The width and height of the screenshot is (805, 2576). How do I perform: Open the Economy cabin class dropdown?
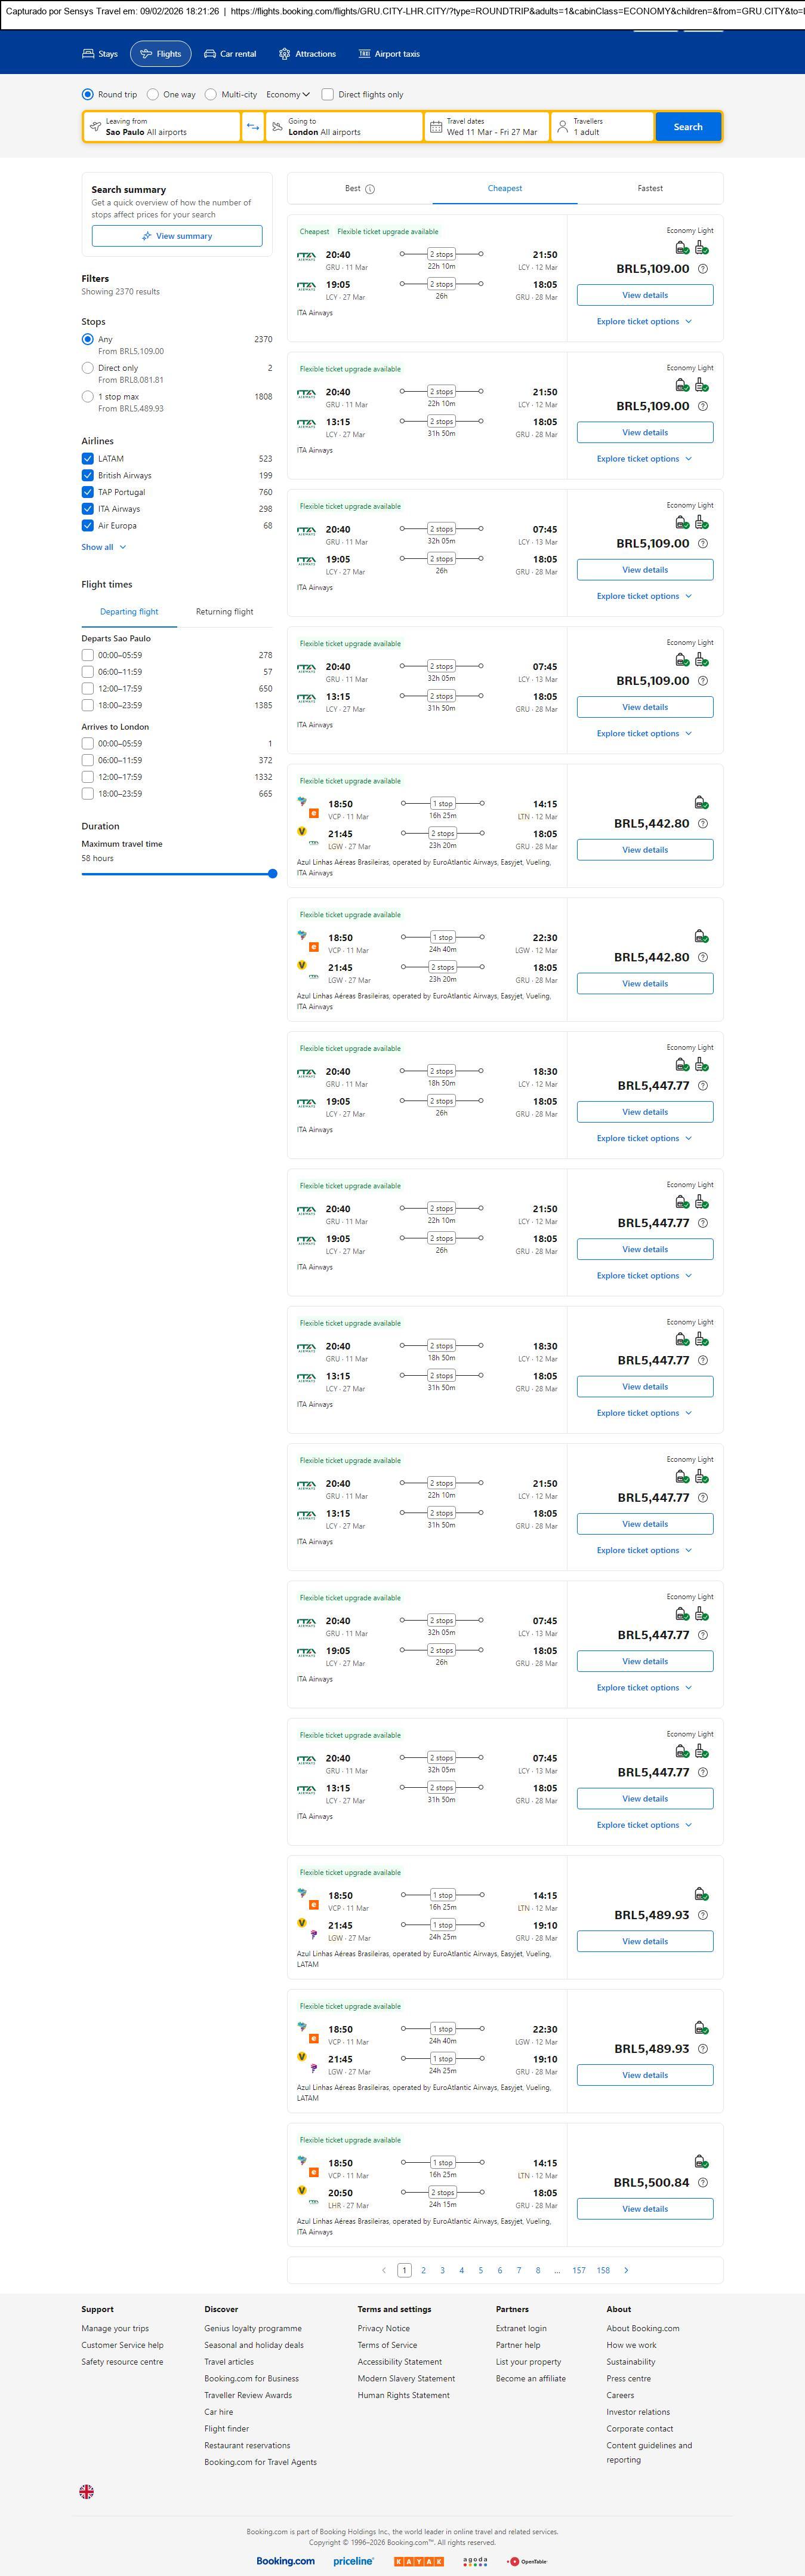point(288,95)
